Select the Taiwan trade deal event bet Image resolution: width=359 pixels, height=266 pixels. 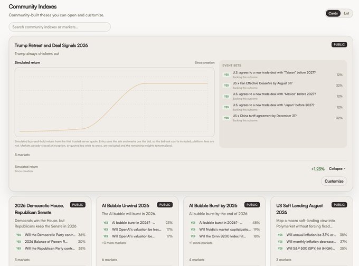(283, 74)
